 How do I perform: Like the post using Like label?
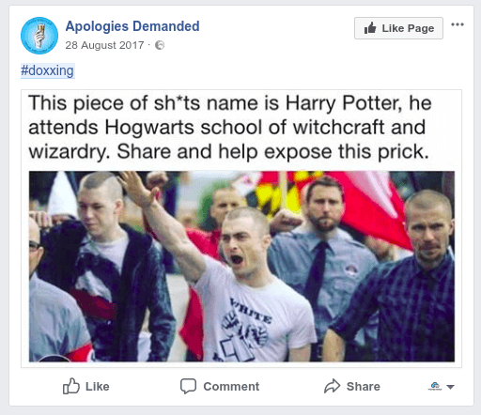coord(98,387)
